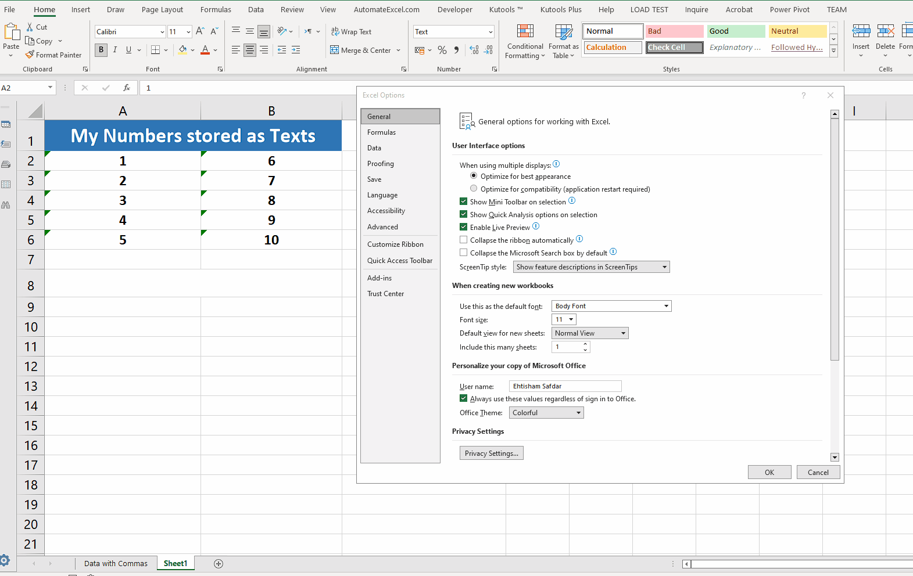Open Default view Normal View dropdown

pos(590,333)
